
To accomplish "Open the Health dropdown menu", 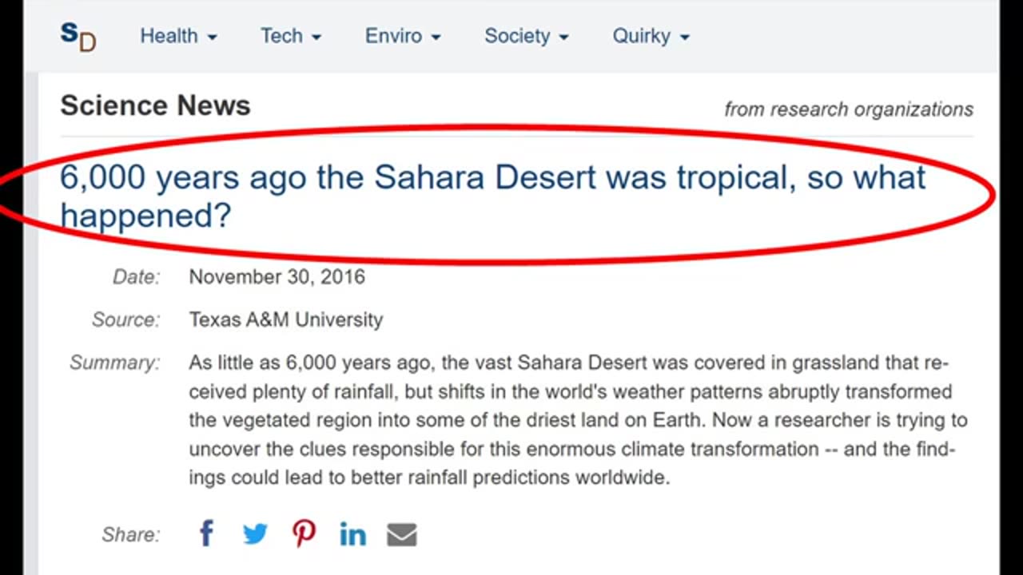I will click(178, 36).
